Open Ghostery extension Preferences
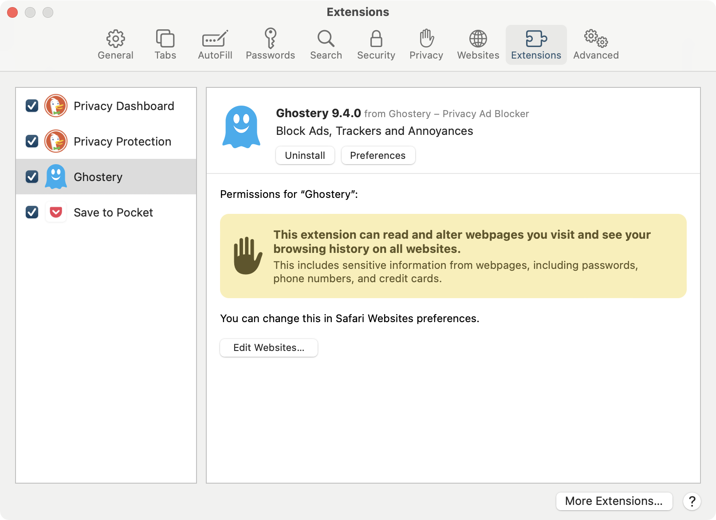The width and height of the screenshot is (716, 520). [x=378, y=155]
